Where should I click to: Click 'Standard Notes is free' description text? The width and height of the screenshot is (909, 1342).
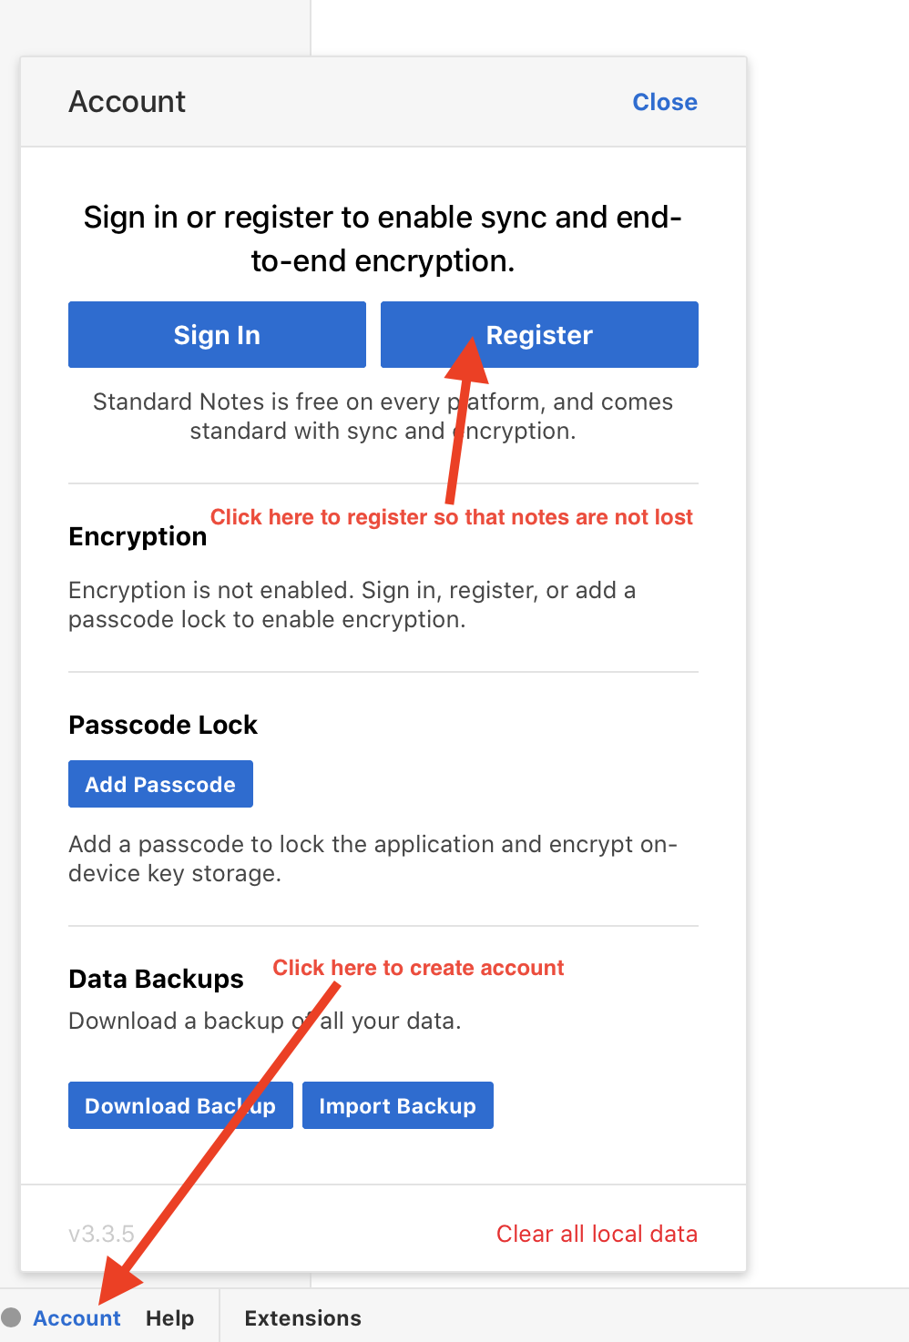[383, 416]
